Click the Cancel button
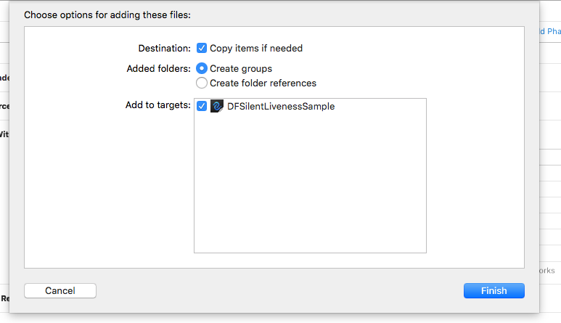Viewport: 561px width, 323px height. click(x=60, y=290)
